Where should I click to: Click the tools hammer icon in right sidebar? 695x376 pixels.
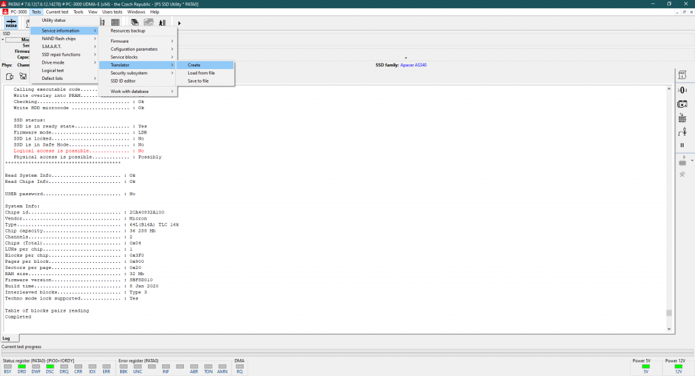[x=682, y=175]
